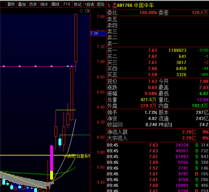The image size is (209, 192).
Task: Click 今开 value 7.00
Action: [x=204, y=81]
